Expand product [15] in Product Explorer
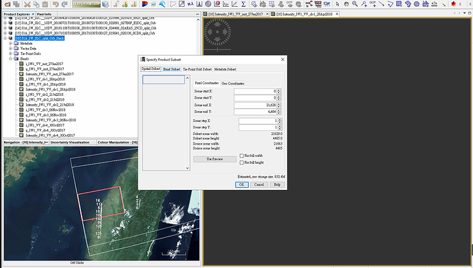Screen dimensions: 473x268 pos(5,33)
